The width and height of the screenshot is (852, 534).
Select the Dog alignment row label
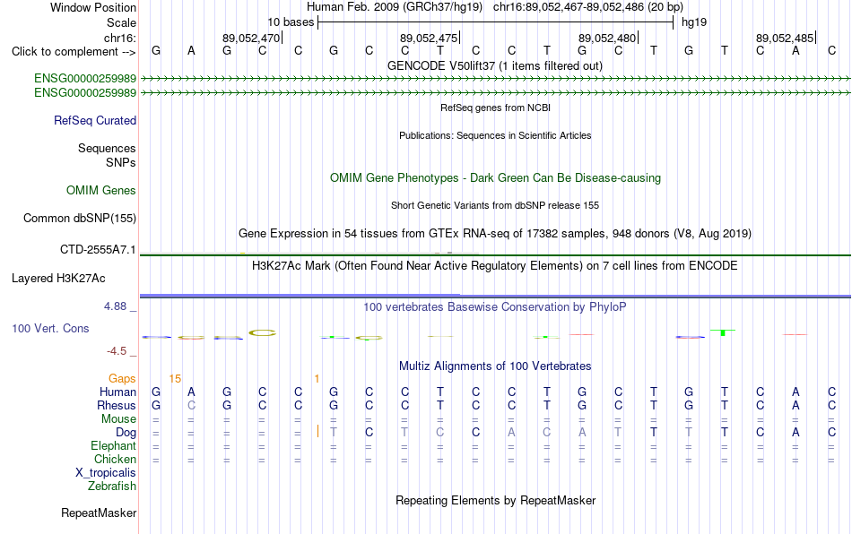[126, 433]
